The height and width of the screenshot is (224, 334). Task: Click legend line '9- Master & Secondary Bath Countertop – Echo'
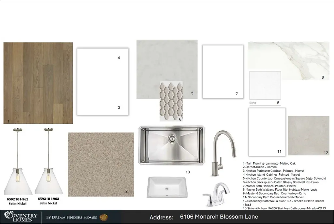[274, 193]
